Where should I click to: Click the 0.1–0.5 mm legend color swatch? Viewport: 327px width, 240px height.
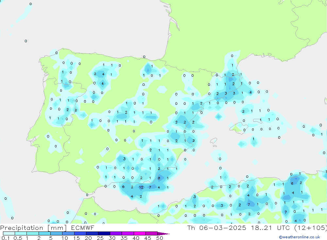[9, 233]
